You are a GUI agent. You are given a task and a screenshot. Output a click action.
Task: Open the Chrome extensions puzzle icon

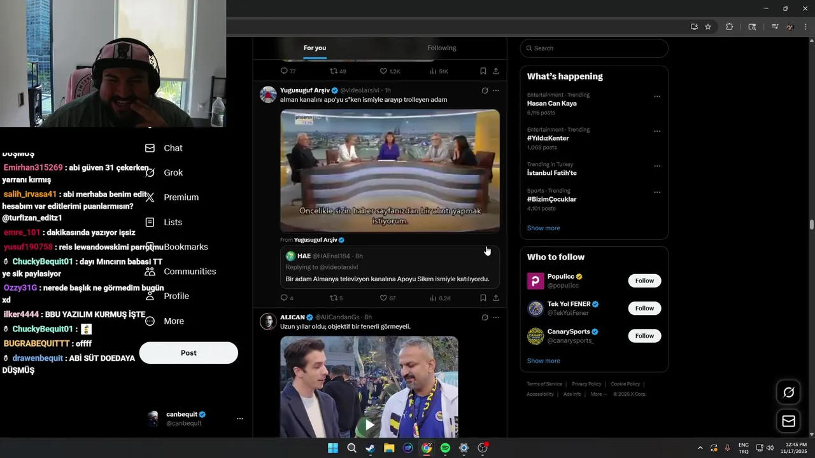[x=730, y=27]
